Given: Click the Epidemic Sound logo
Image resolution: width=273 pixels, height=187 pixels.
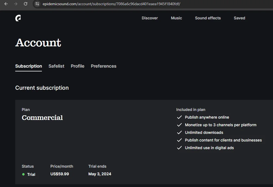Looking at the screenshot, I should [x=18, y=18].
